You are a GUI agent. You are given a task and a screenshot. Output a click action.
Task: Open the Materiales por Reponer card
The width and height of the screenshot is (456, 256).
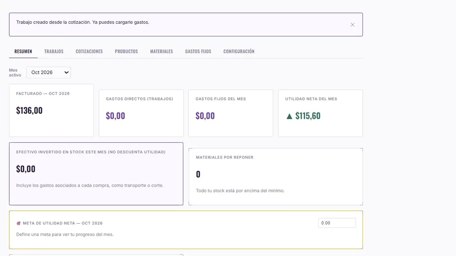276,176
